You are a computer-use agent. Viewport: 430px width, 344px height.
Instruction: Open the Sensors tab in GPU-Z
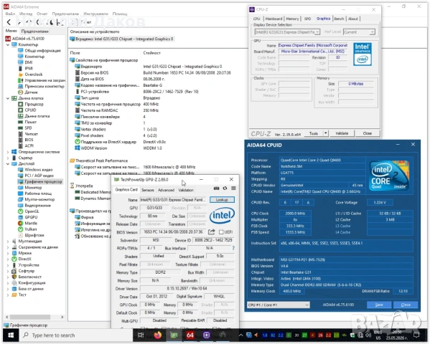coord(148,190)
